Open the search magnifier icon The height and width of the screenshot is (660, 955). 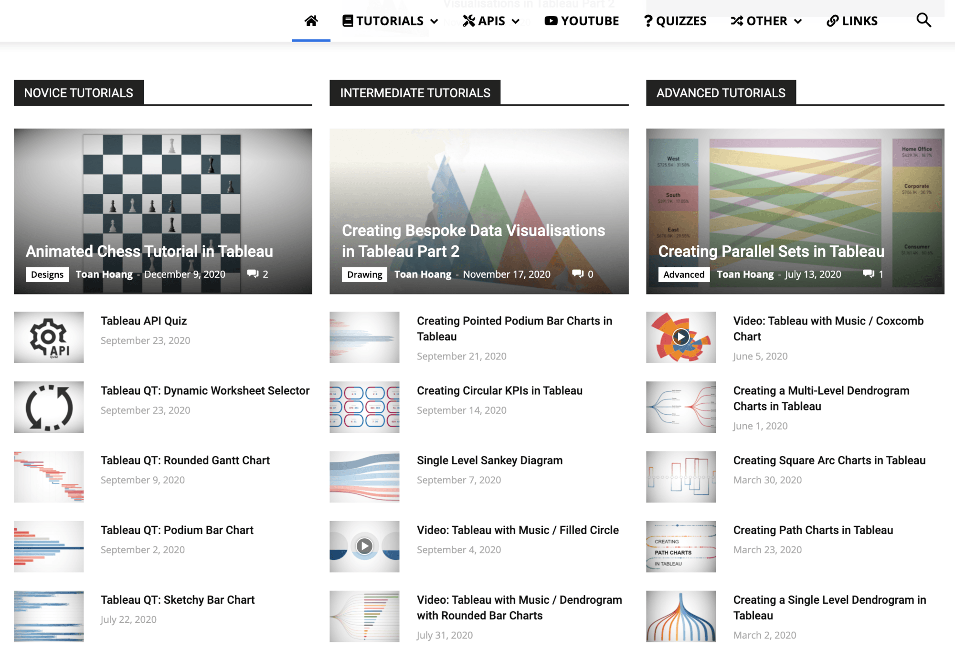(x=923, y=21)
